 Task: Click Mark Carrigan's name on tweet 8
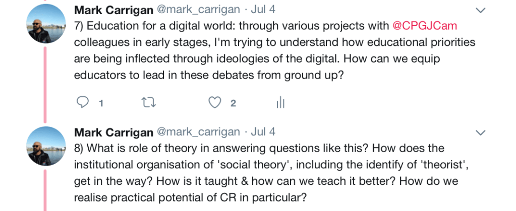pos(113,132)
